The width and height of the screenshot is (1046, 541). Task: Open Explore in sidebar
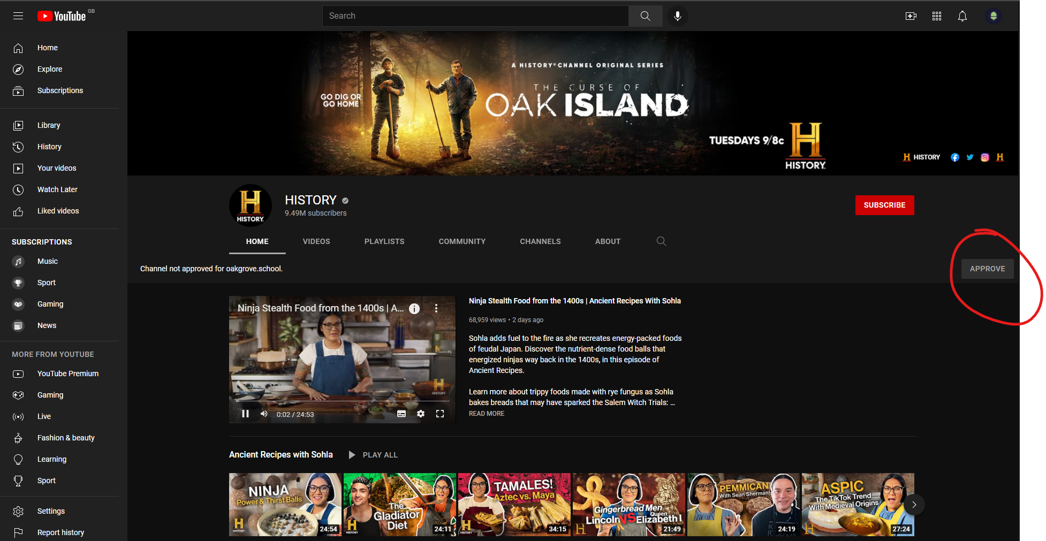click(x=59, y=69)
